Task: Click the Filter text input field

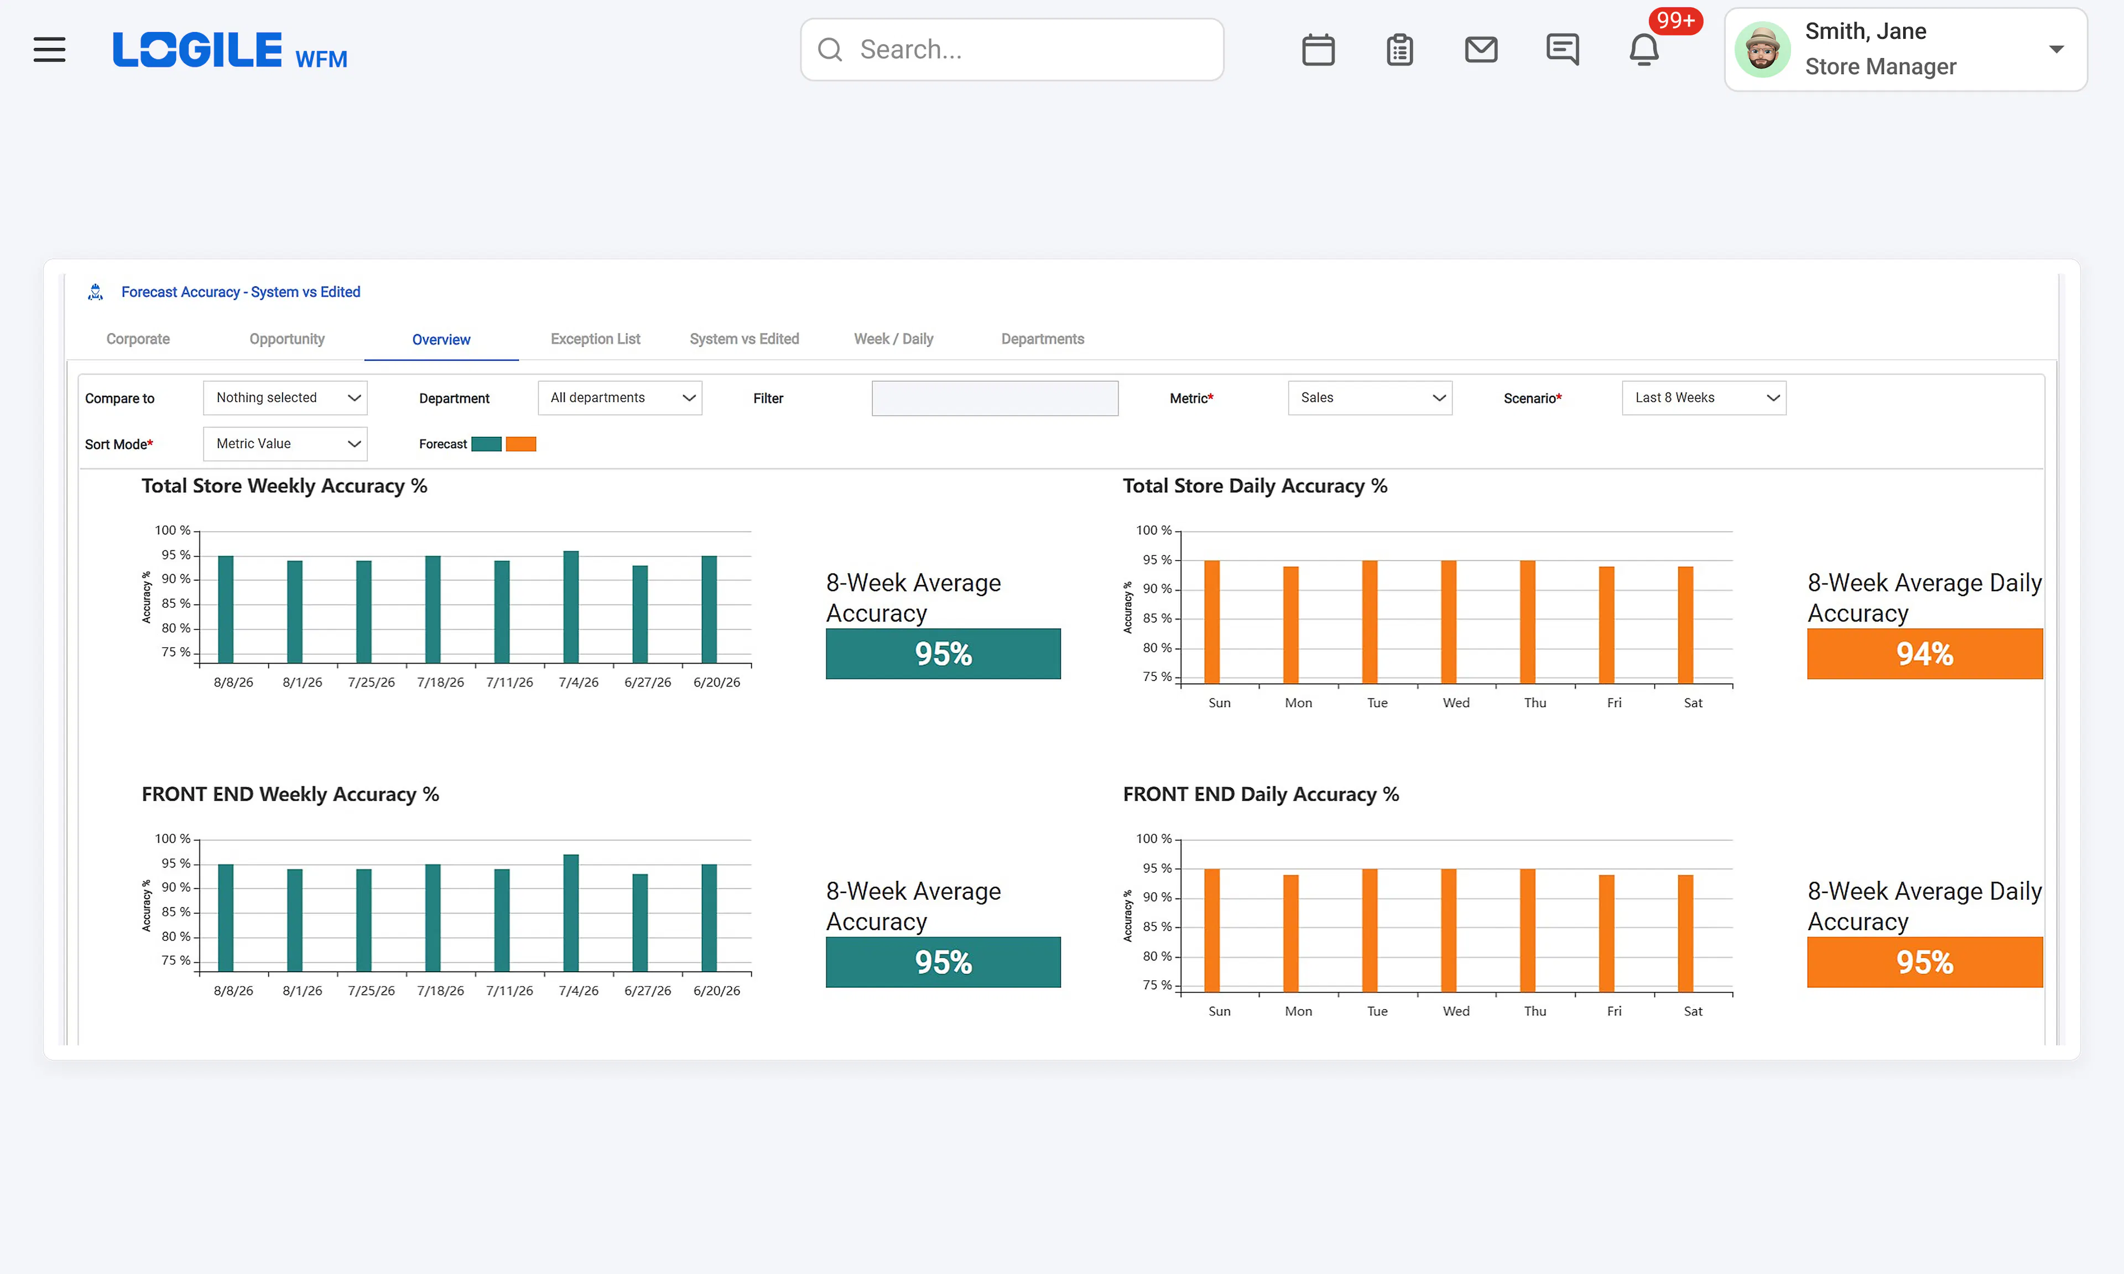Action: [995, 398]
